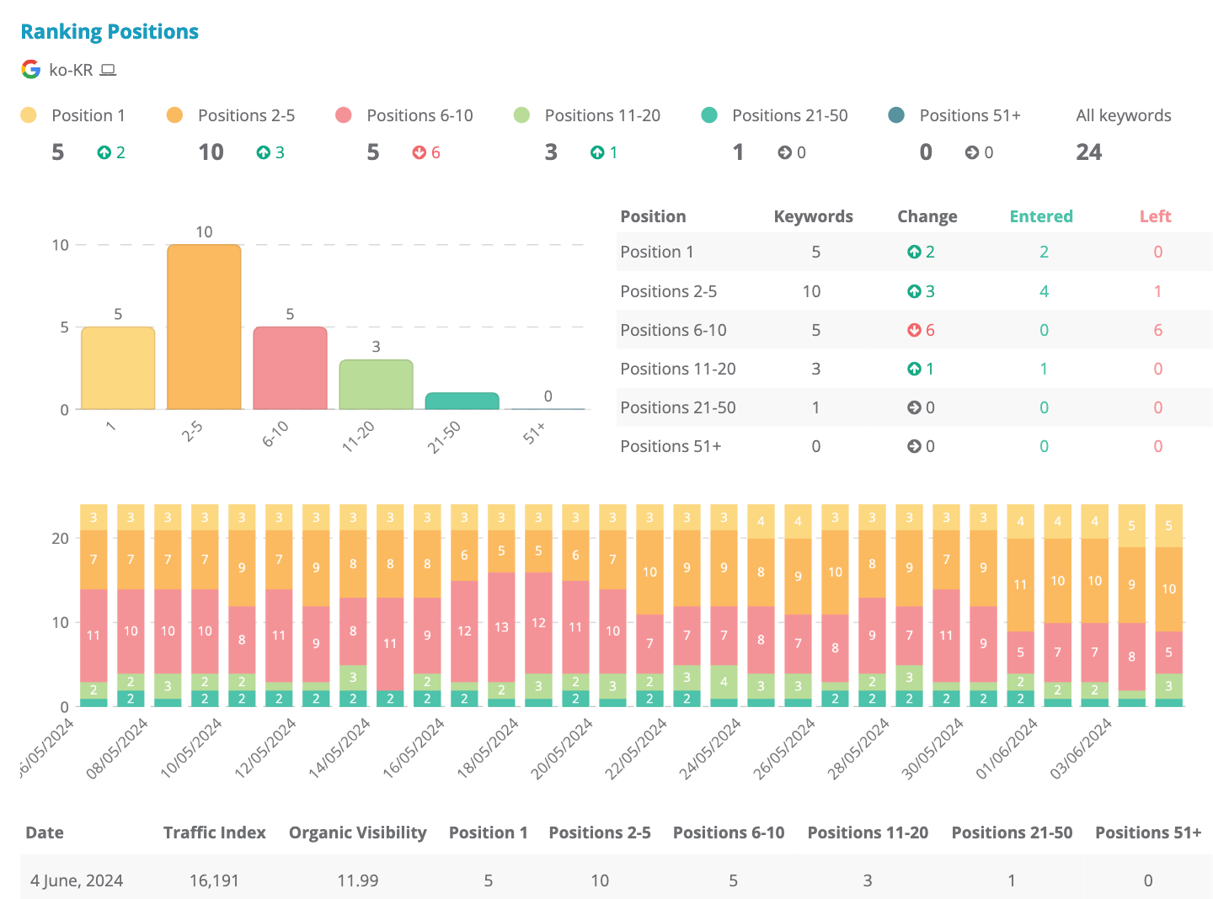Click the 18/05/2024 date label on the chart axis
This screenshot has width=1213, height=899.
[x=489, y=748]
